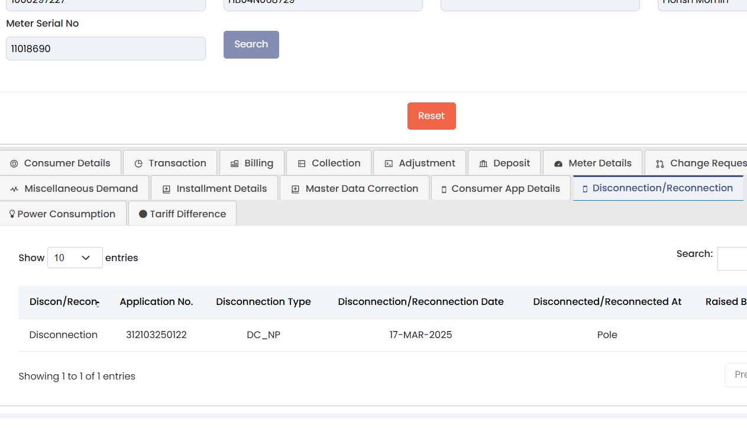
Task: Click the Billing tab icon
Action: [234, 163]
